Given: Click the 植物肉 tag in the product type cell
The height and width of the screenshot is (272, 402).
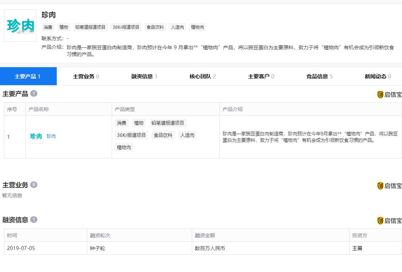Looking at the screenshot, I should [x=124, y=147].
